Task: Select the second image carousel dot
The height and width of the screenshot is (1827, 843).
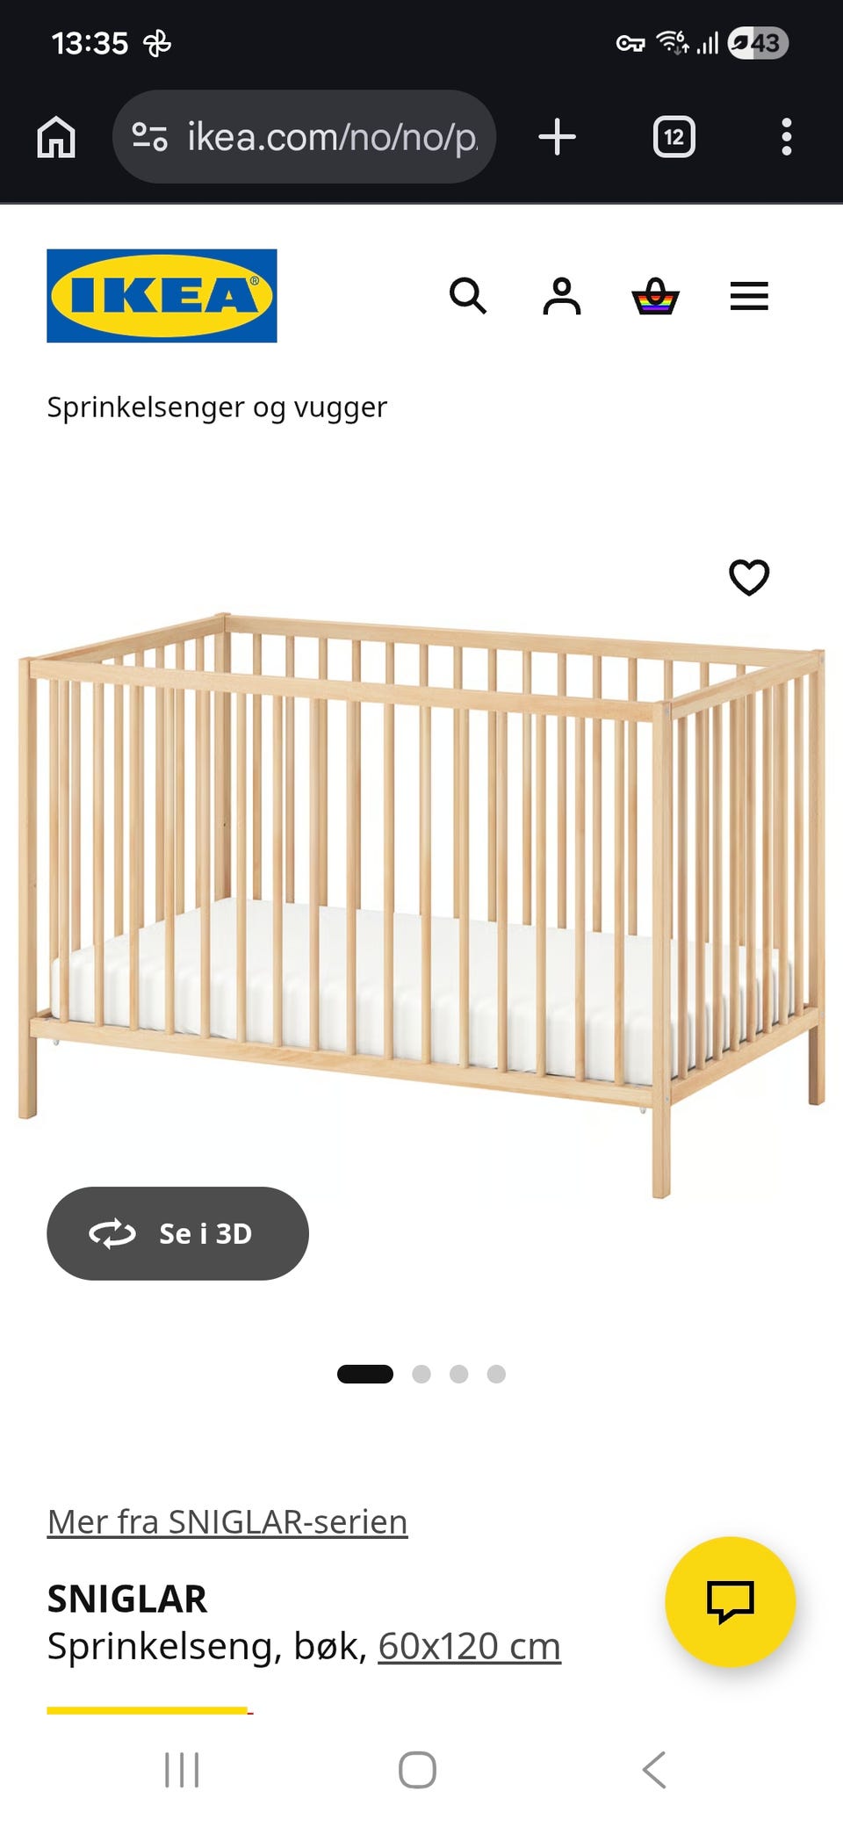Action: click(421, 1374)
